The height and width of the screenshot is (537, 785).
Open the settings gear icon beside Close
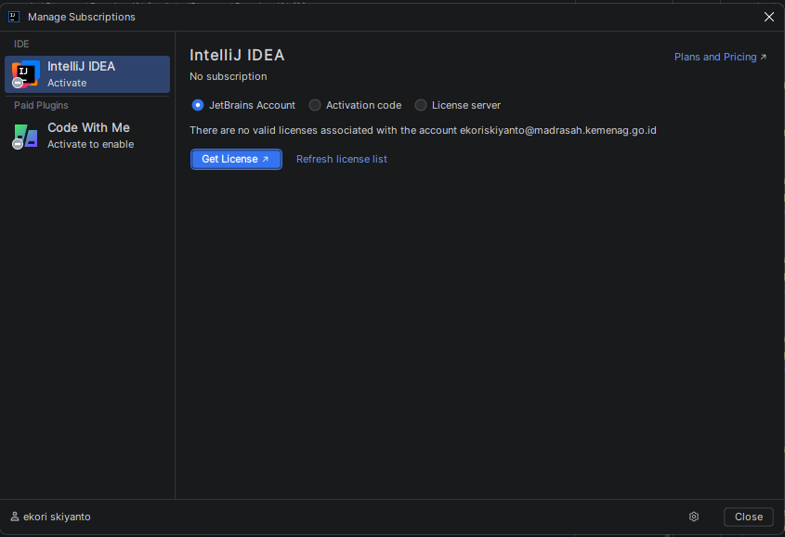[693, 517]
